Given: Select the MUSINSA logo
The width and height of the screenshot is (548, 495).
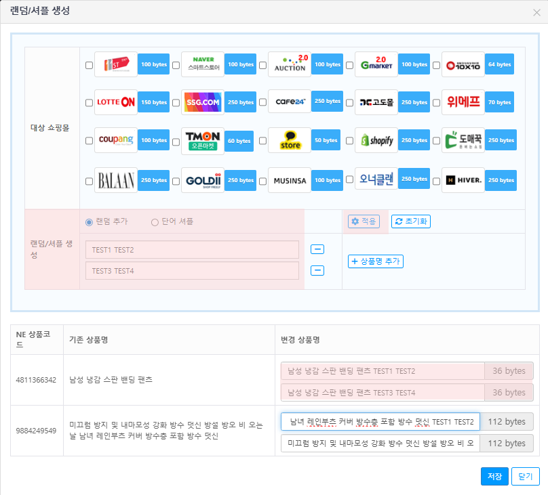Looking at the screenshot, I should (x=290, y=180).
